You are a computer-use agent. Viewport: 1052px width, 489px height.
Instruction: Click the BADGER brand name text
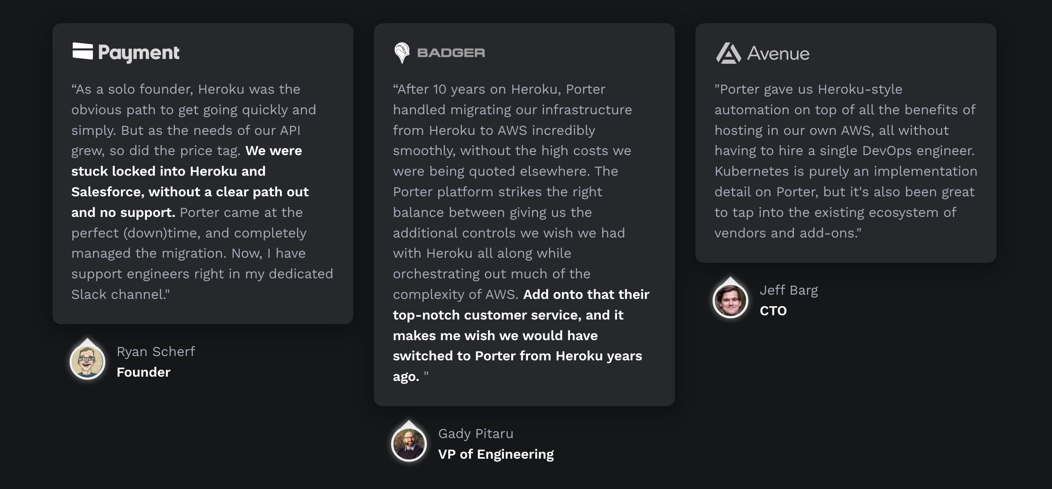pyautogui.click(x=451, y=52)
